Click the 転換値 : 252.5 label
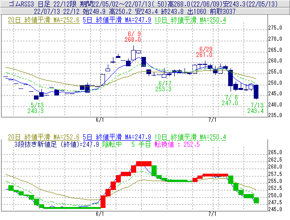The image size is (290, 220). (x=177, y=144)
